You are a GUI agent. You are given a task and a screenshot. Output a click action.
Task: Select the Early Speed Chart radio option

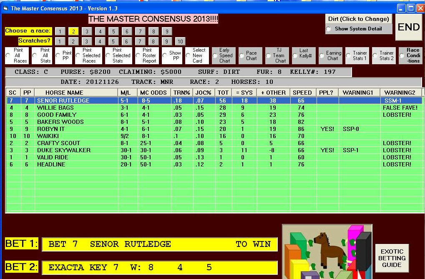click(x=215, y=55)
